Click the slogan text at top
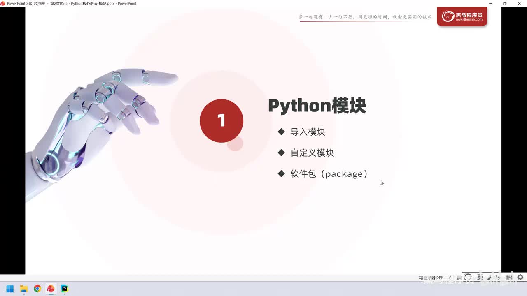The width and height of the screenshot is (527, 296). click(365, 17)
